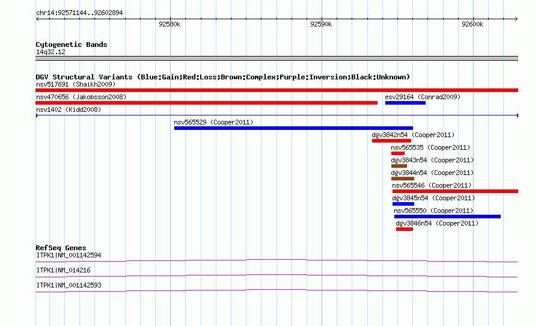Image resolution: width=535 pixels, height=326 pixels.
Task: Click the right arrow end of ruler
Action: pos(516,19)
